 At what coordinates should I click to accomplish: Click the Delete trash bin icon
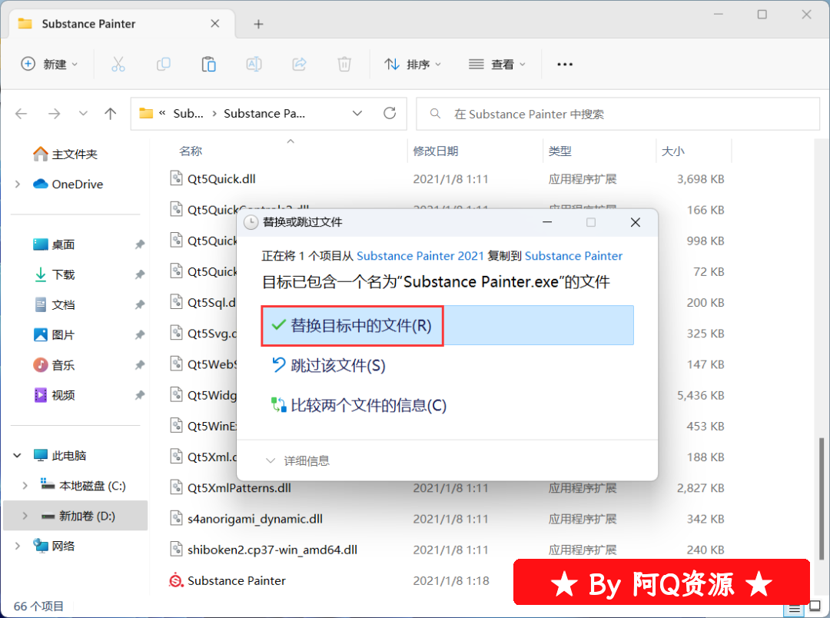[x=345, y=65]
